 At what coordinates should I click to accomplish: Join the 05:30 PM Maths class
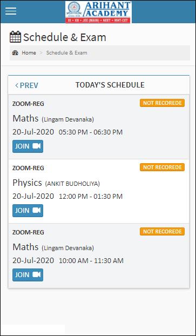click(28, 146)
